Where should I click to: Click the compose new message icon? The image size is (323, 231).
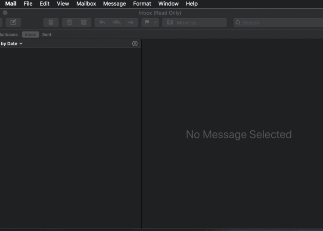[x=13, y=22]
